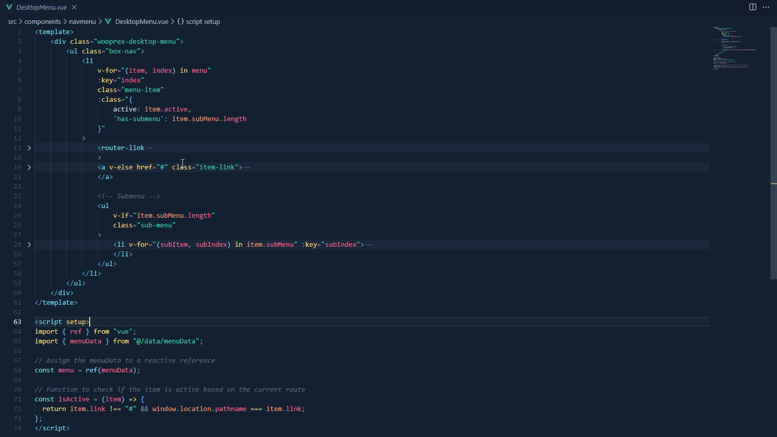Close the DesktopMenu.vue tab
777x437 pixels.
coord(74,7)
